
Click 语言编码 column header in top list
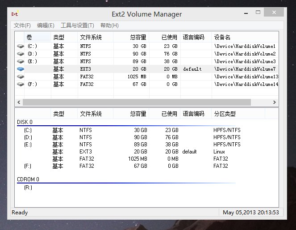click(196, 37)
